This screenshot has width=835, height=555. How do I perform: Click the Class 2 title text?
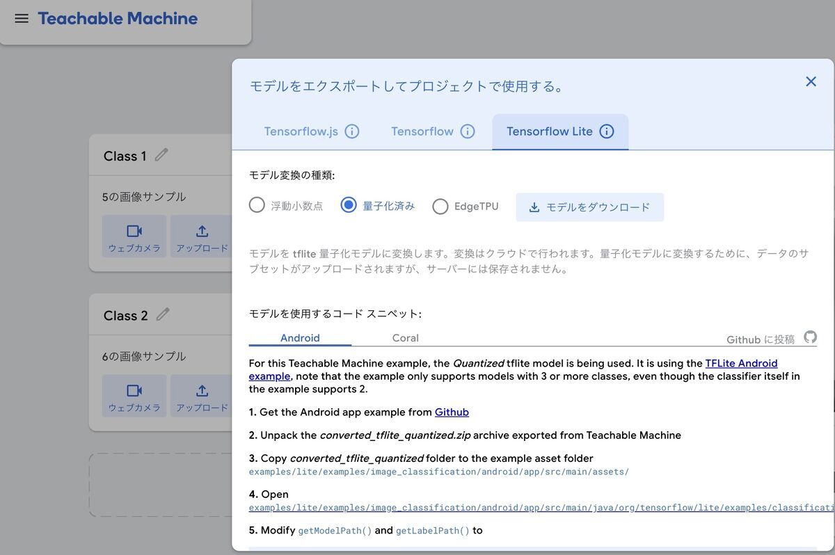point(125,316)
